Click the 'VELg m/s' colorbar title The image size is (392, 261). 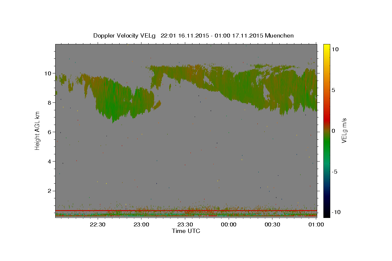[344, 130]
